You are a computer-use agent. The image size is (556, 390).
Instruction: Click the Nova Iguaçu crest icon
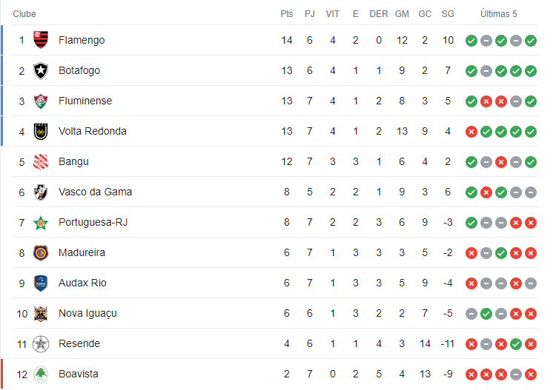coord(41,314)
